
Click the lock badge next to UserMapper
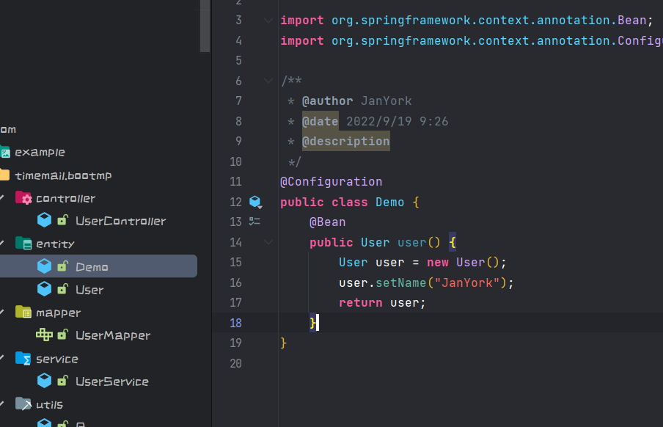point(62,335)
